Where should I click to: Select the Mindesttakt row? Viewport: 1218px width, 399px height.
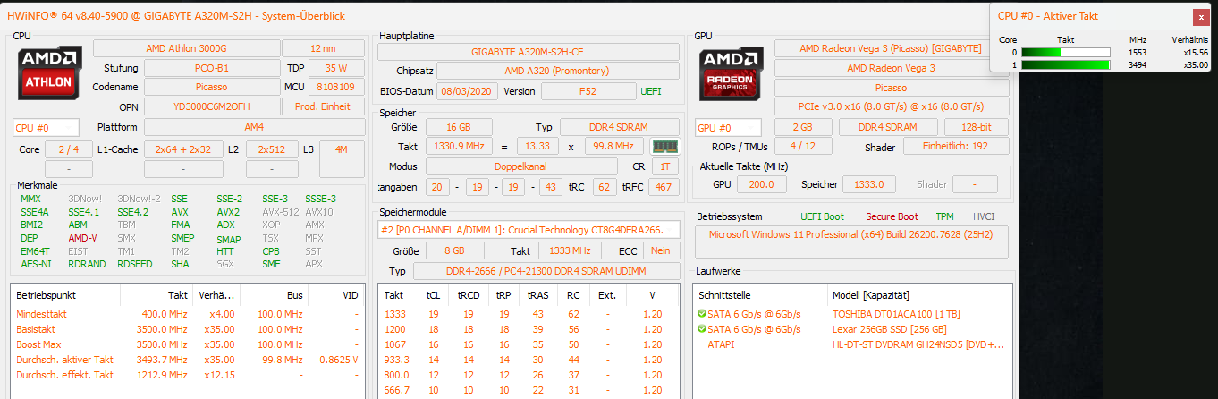(188, 315)
